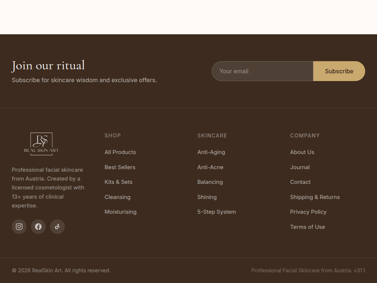View the Terms of Use
377x283 pixels.
coord(307,227)
